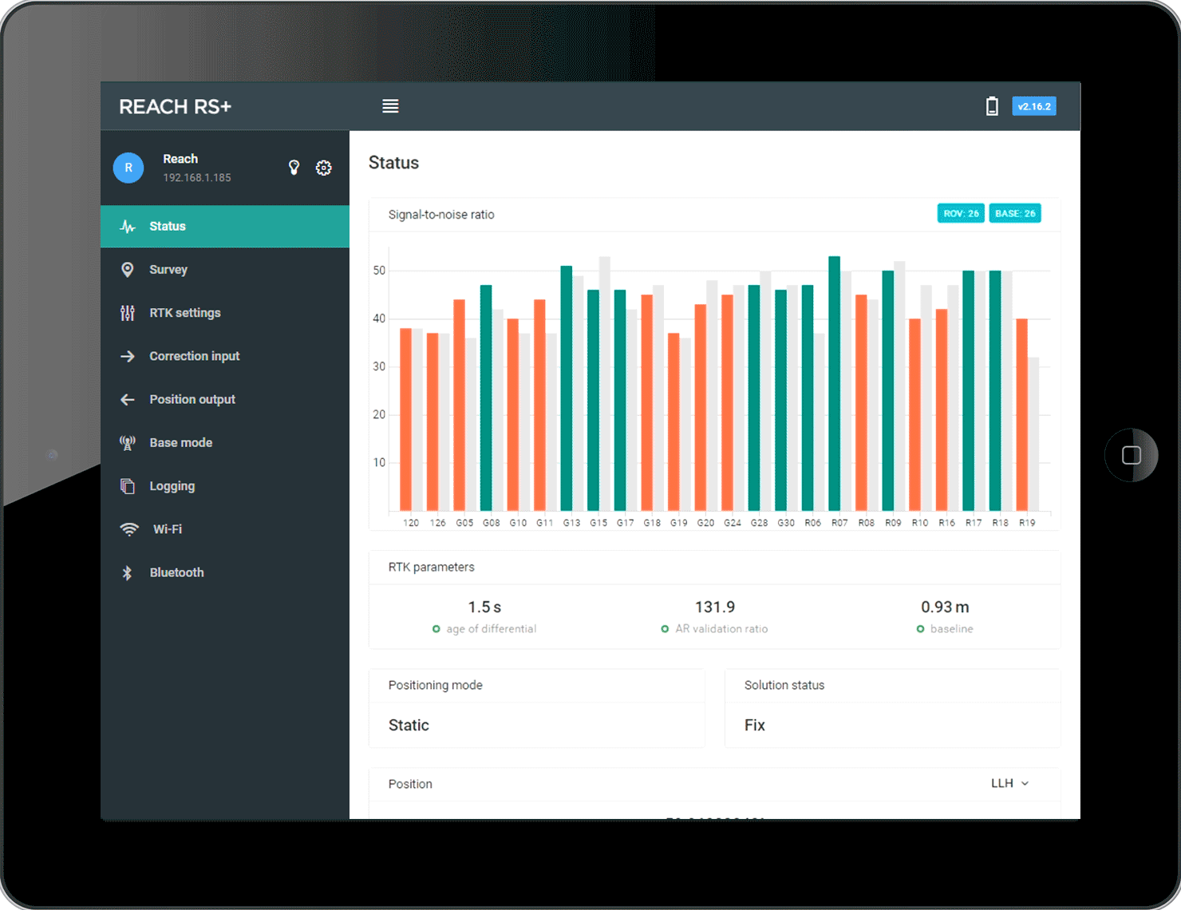The image size is (1181, 910).
Task: Click the Reach avatar circle
Action: (x=128, y=168)
